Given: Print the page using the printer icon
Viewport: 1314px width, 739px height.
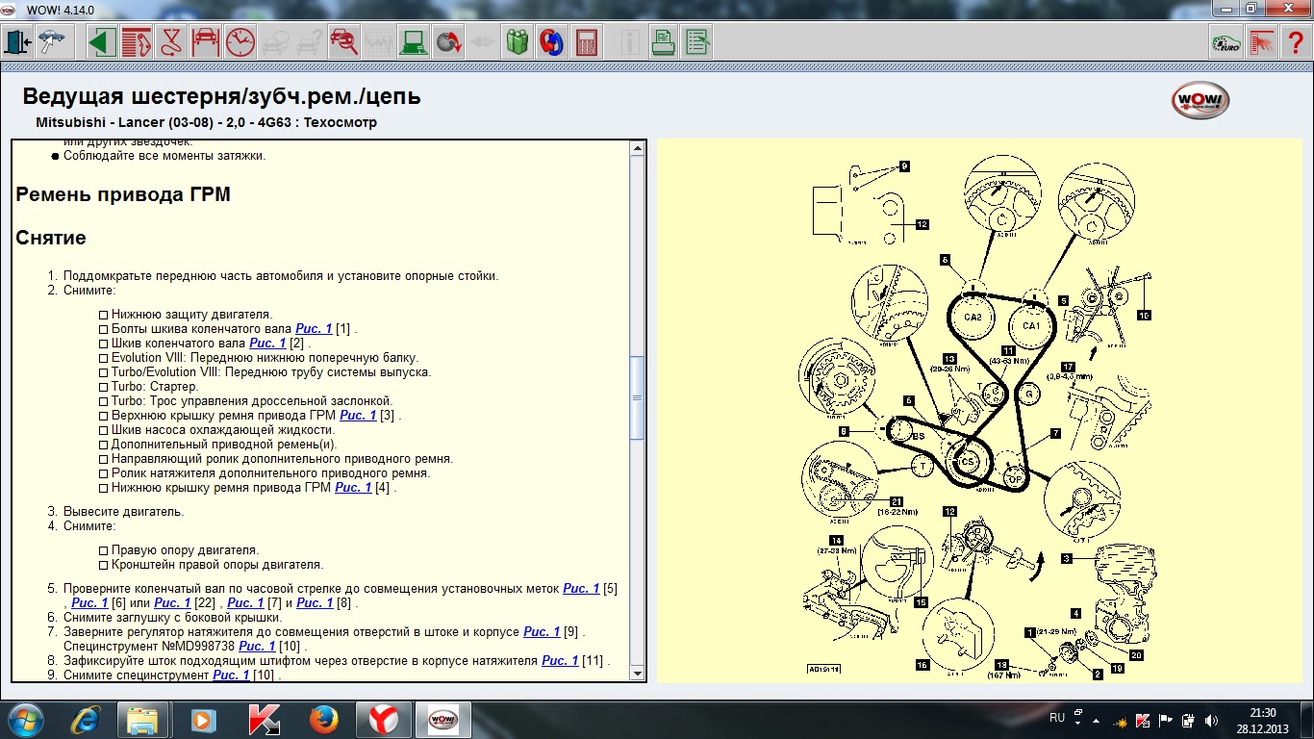Looking at the screenshot, I should tap(663, 42).
